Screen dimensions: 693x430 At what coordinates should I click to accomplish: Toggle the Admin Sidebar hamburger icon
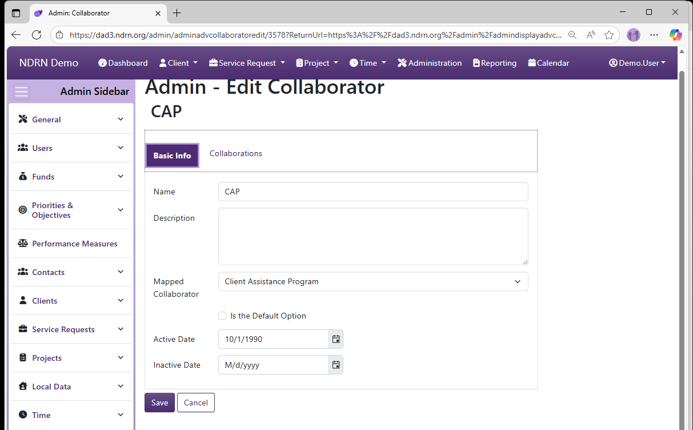(22, 91)
